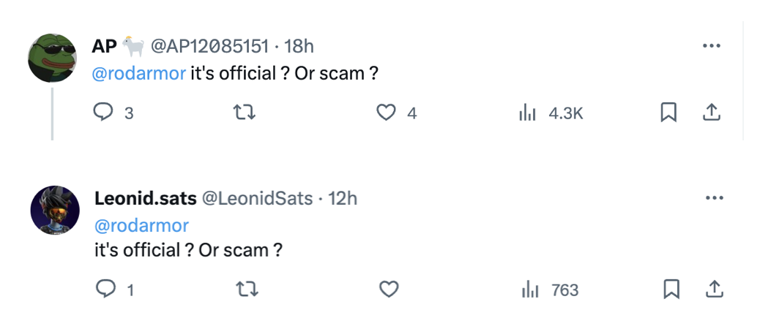
Task: Click @rodarmor mention in AP's tweet
Action: click(139, 74)
